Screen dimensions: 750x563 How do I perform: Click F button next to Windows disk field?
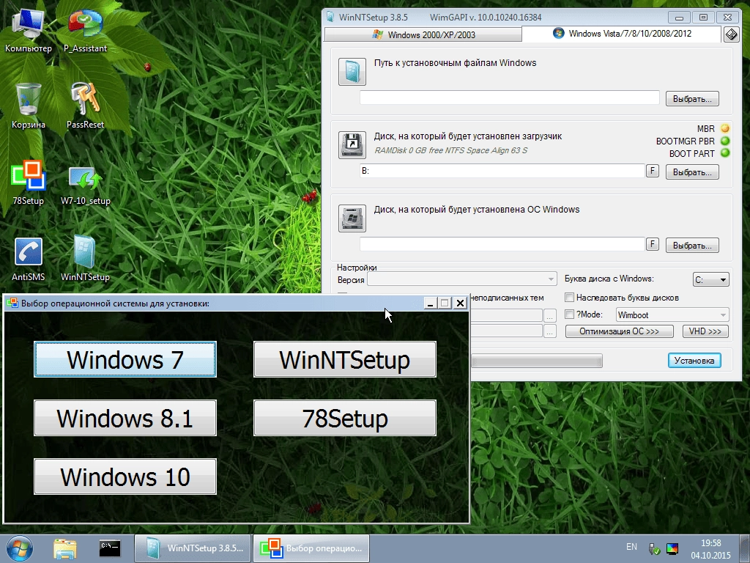tap(653, 243)
